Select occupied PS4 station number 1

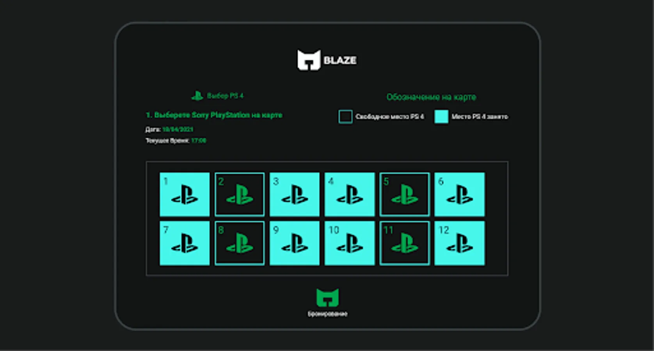(x=185, y=194)
